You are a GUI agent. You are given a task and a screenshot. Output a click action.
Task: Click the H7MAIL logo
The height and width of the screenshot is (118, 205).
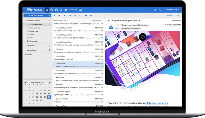pos(35,10)
